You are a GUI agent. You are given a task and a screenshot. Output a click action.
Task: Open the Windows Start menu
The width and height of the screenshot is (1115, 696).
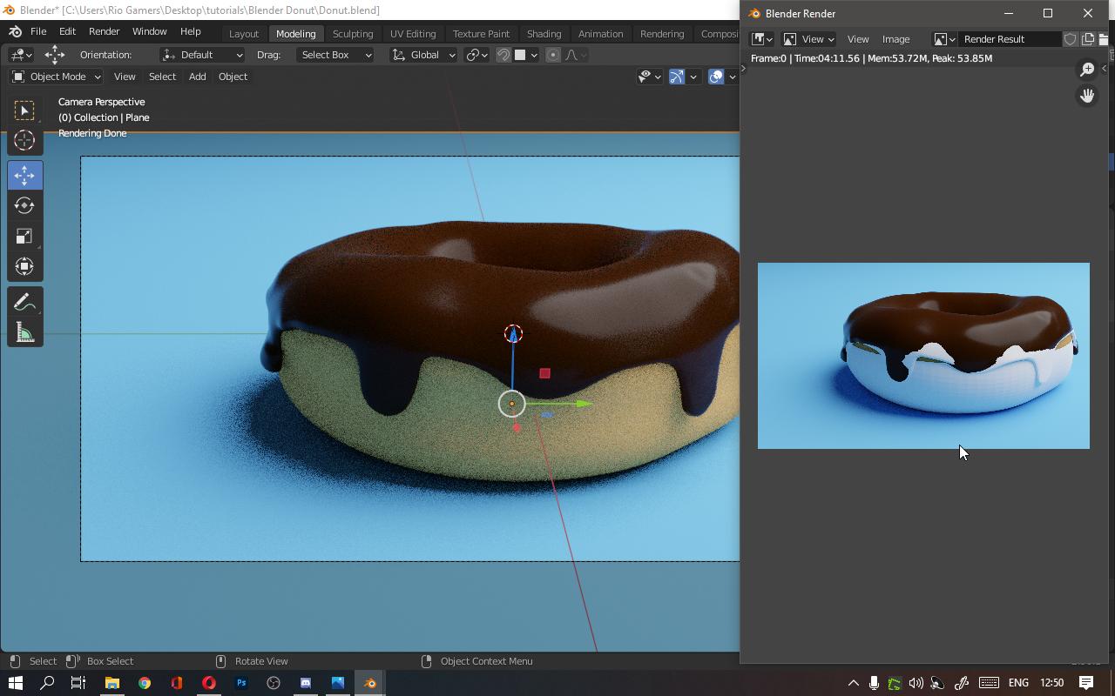(16, 682)
